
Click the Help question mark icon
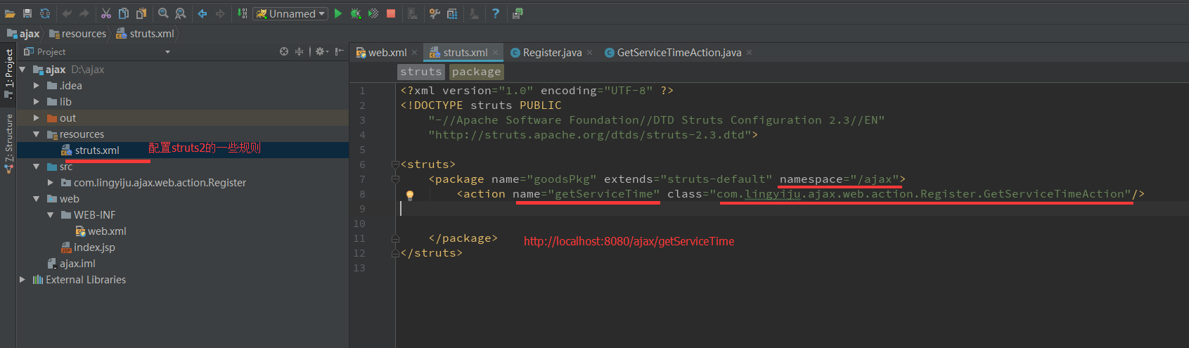click(x=495, y=13)
